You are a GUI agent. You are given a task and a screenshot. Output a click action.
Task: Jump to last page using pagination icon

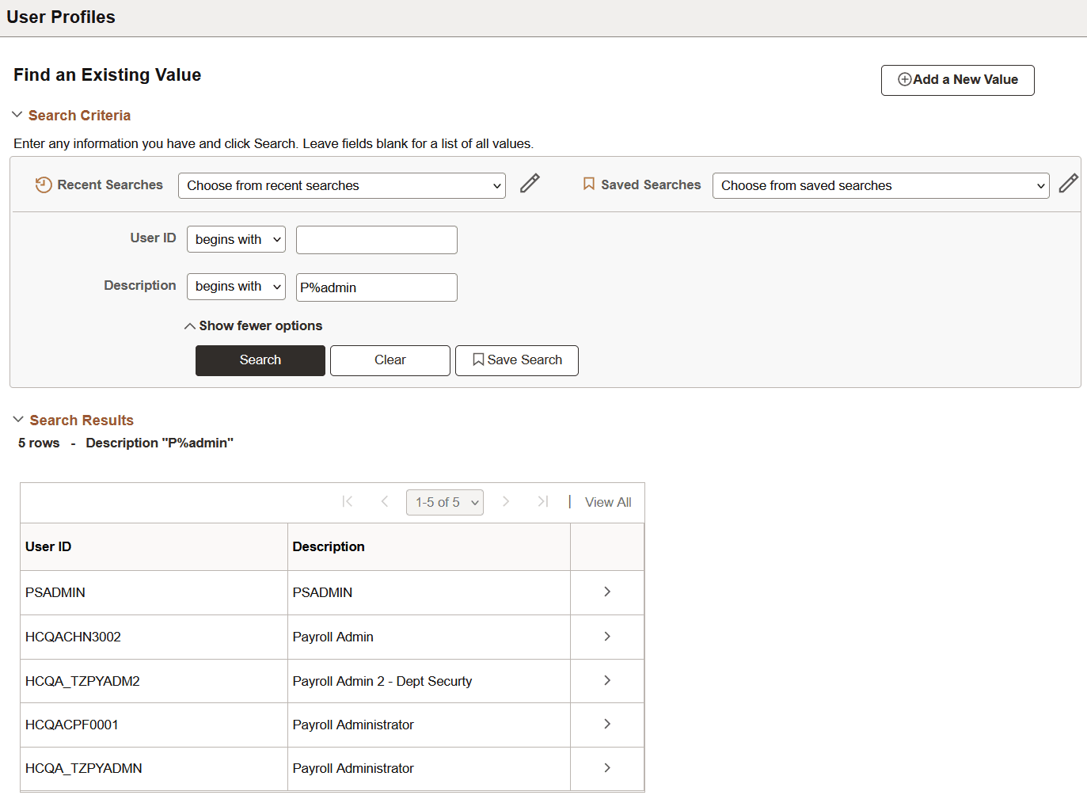click(542, 501)
